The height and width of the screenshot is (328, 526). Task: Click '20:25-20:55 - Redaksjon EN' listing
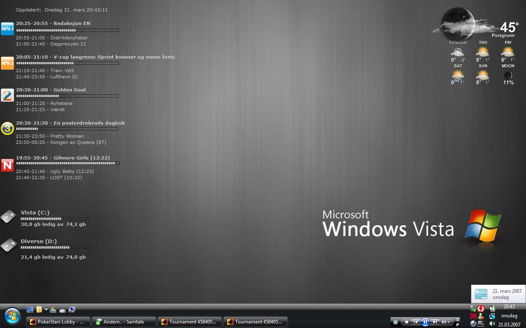click(x=53, y=23)
